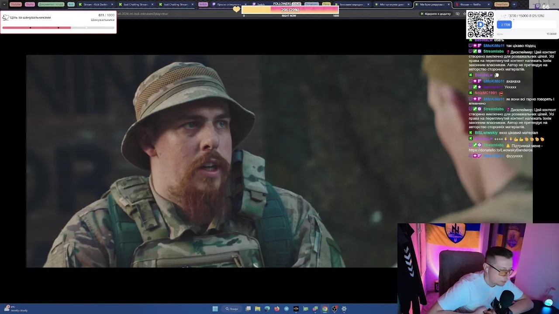Click the 'фуууххх' chat message
Screen dimensions: 559x314
click(514, 156)
